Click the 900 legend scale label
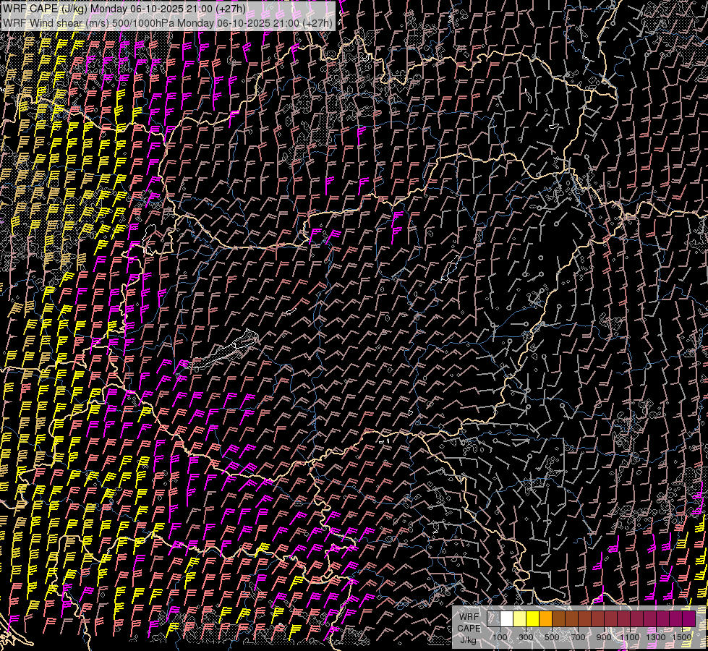708x651 pixels. [604, 637]
